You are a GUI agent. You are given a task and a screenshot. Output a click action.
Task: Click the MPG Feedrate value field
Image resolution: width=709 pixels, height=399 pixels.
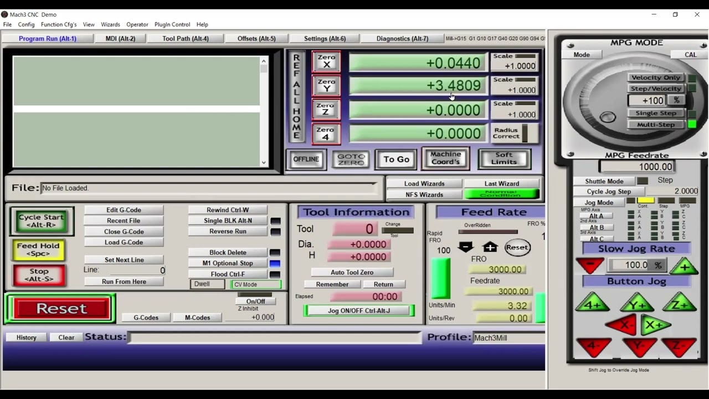[636, 167]
